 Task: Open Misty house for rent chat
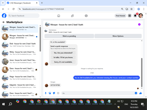tap(19, 53)
